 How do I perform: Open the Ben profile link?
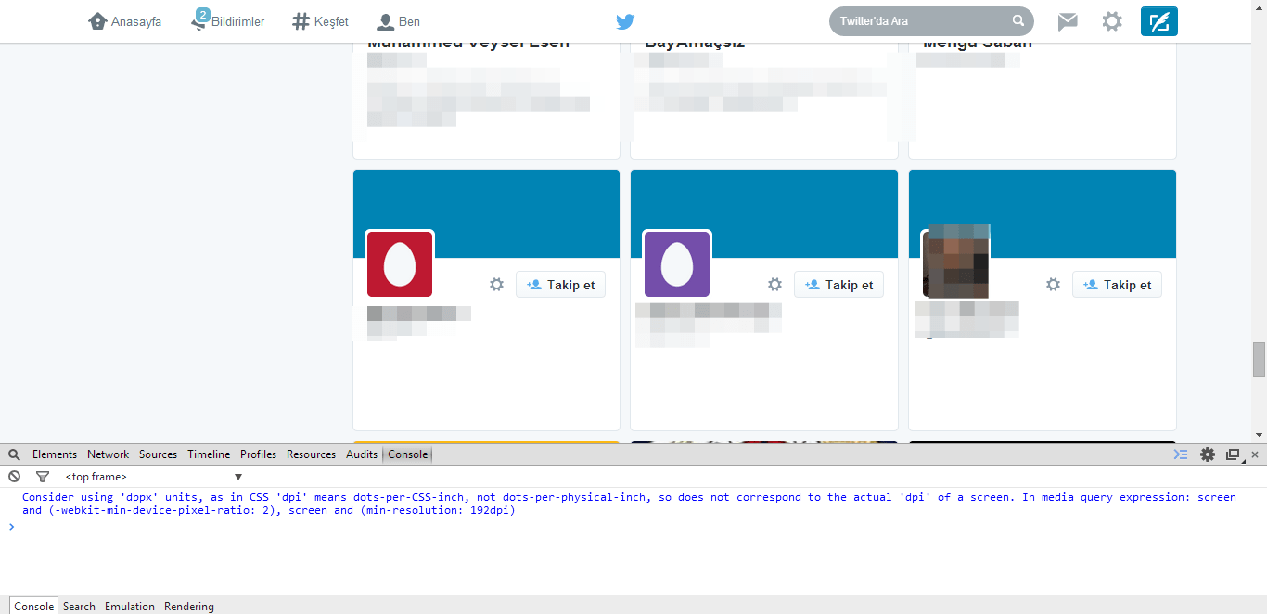[399, 21]
